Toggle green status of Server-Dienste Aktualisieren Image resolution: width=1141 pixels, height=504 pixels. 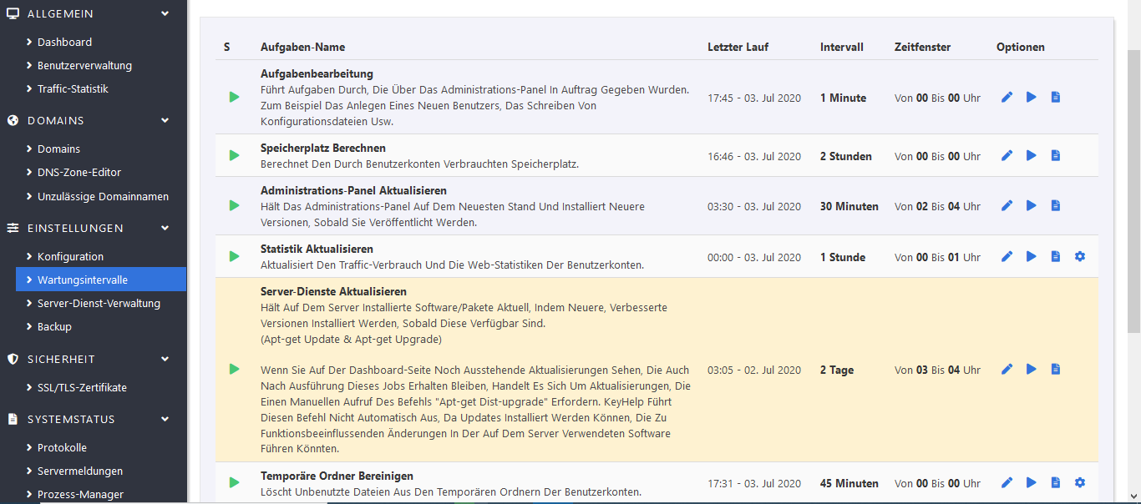tap(234, 370)
